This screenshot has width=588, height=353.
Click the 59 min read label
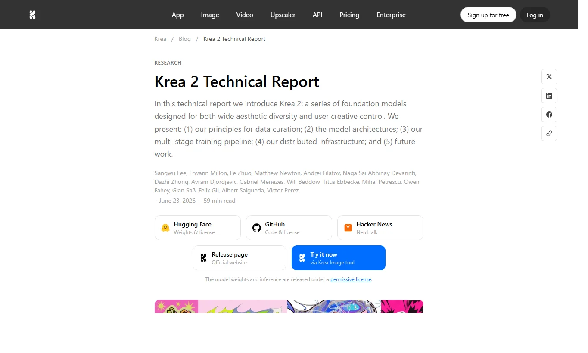click(220, 201)
